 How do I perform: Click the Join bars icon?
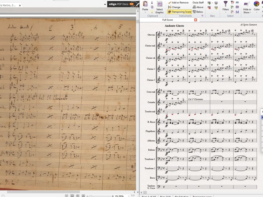pos(216,8)
